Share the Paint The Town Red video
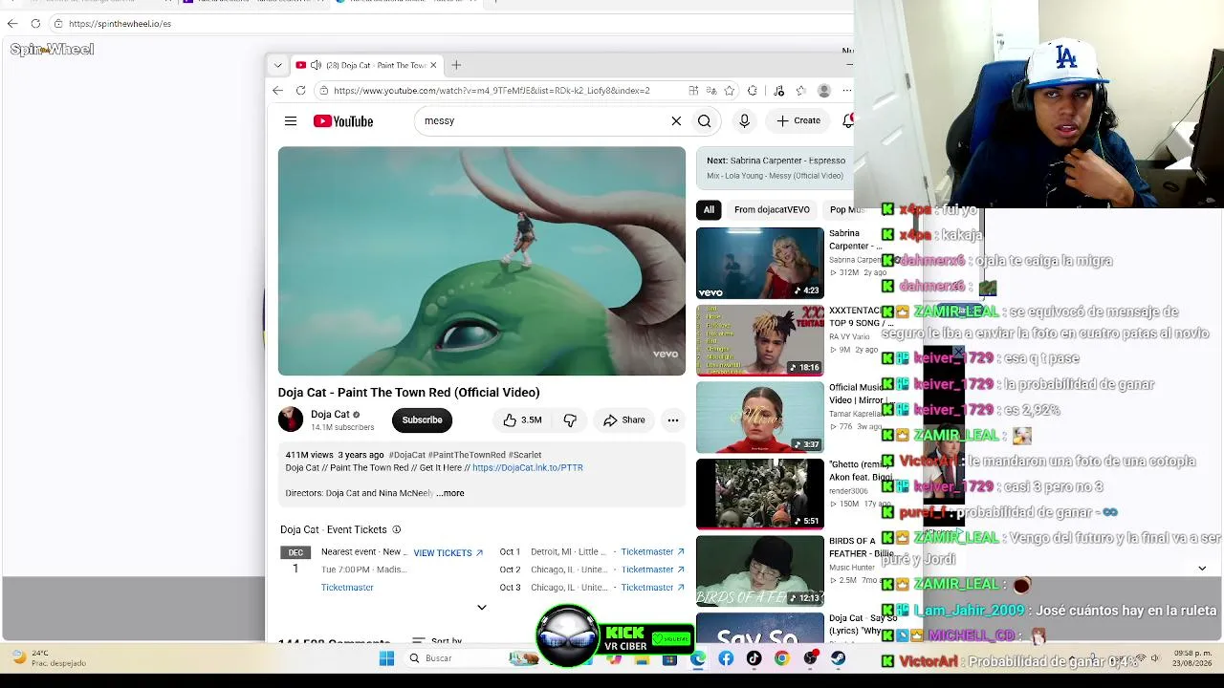This screenshot has height=688, width=1224. coord(623,419)
